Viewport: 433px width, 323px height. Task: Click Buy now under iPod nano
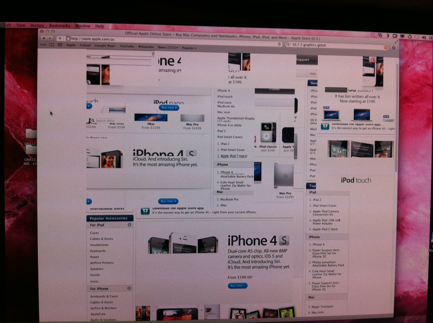click(x=169, y=107)
